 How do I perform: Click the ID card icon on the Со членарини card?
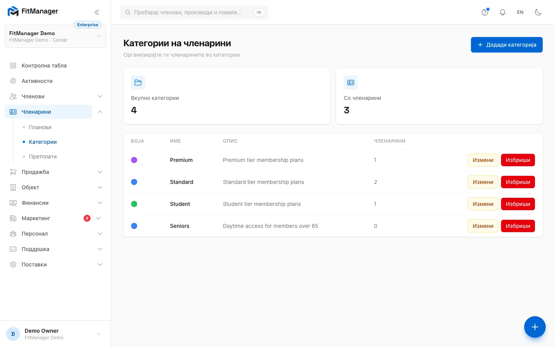coord(351,83)
